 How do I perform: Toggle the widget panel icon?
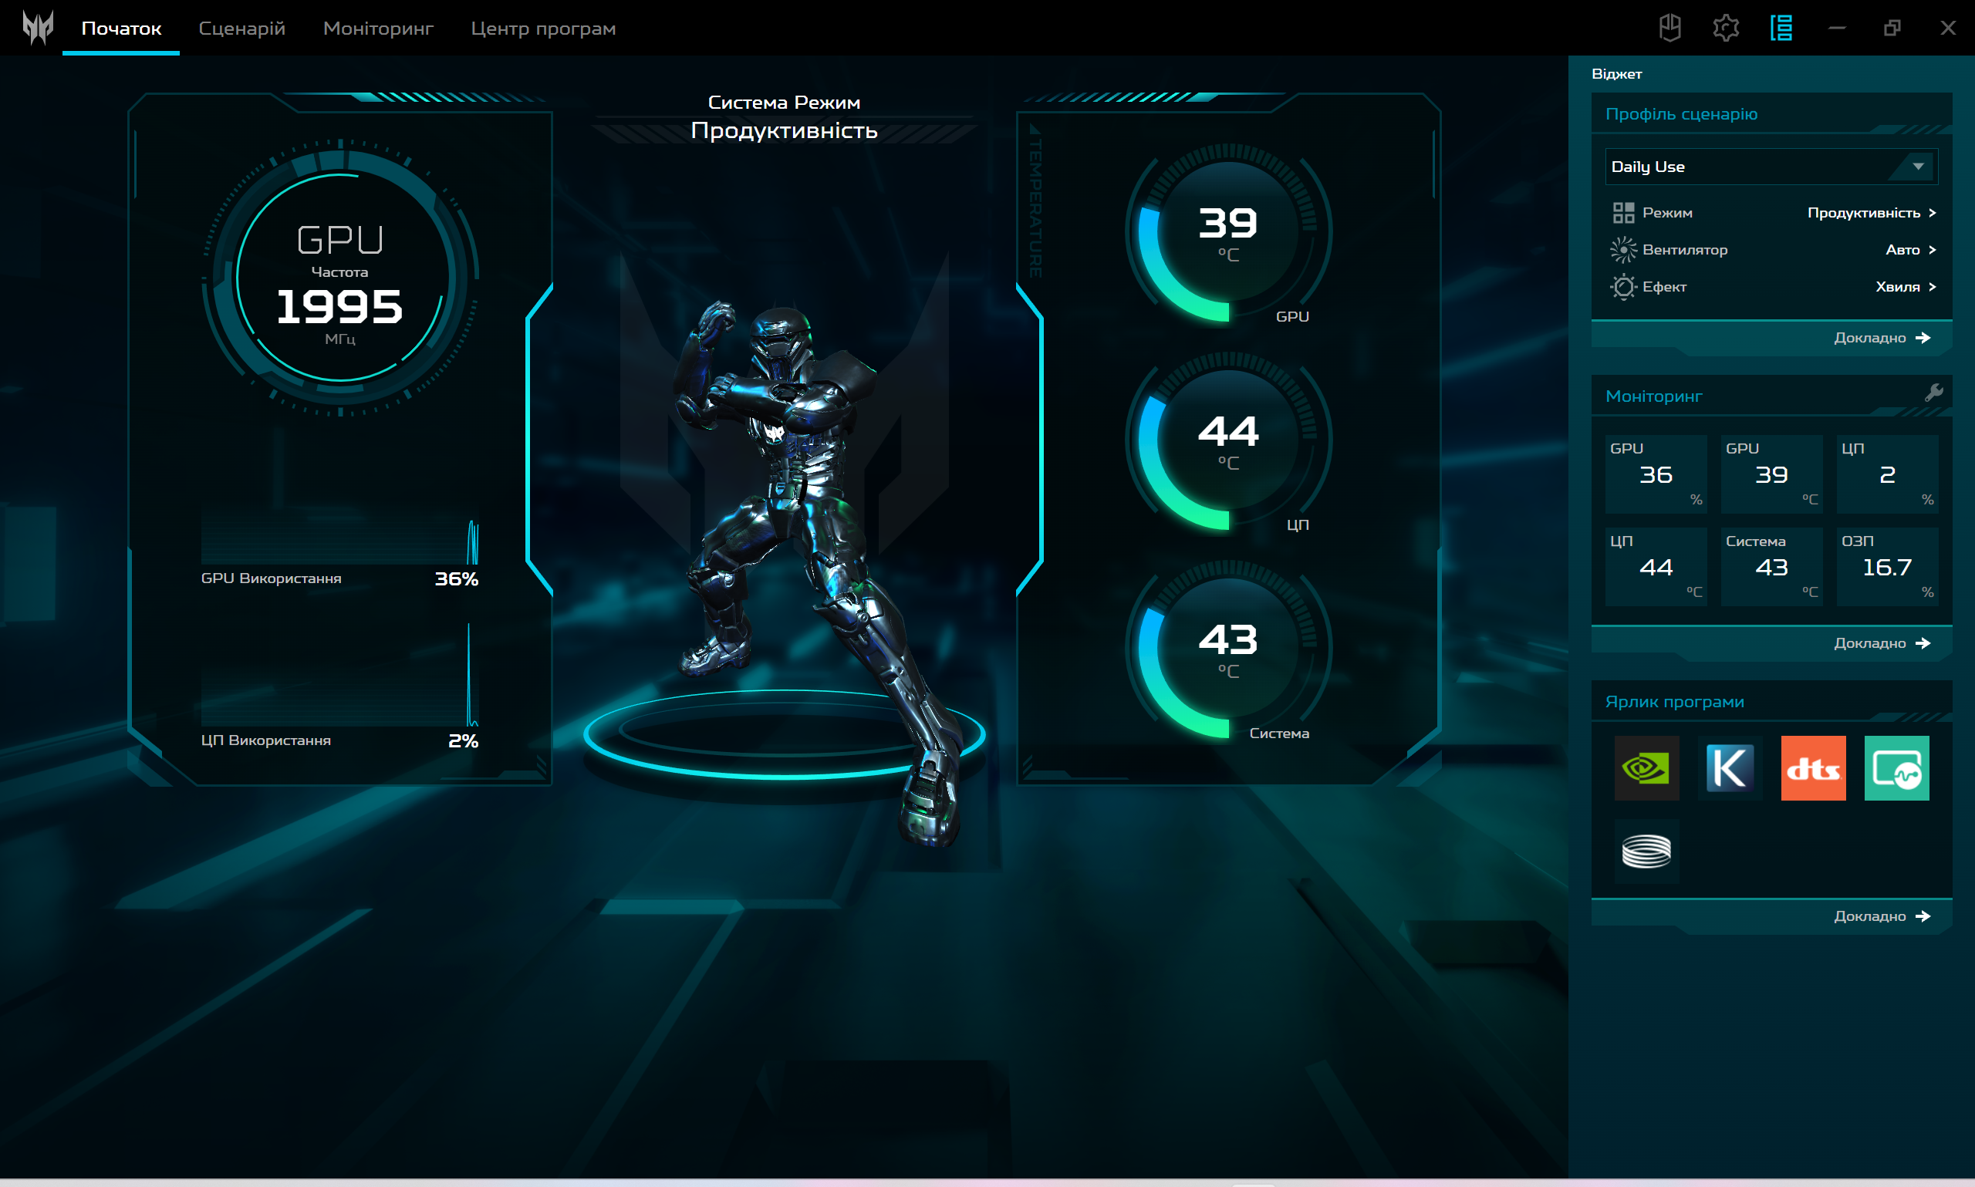pos(1781,28)
